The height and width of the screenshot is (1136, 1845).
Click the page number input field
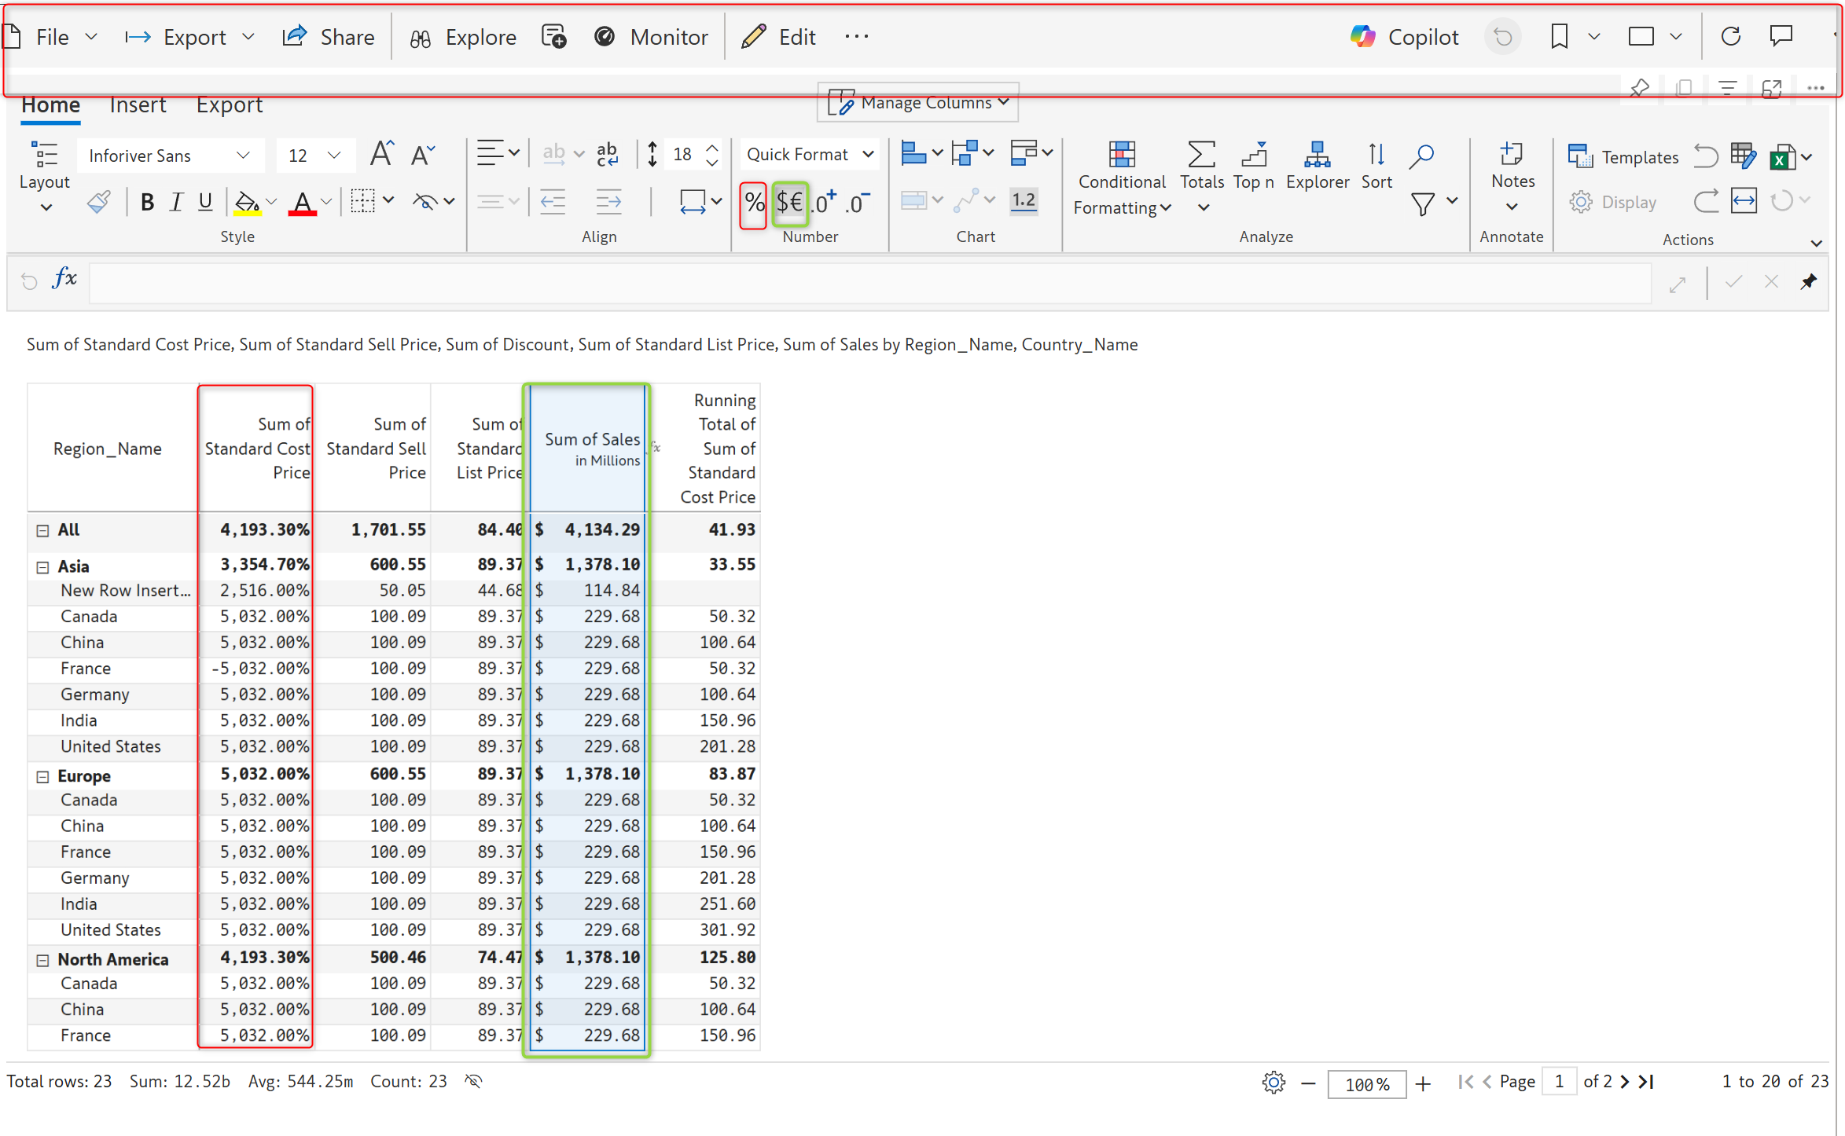(x=1559, y=1082)
